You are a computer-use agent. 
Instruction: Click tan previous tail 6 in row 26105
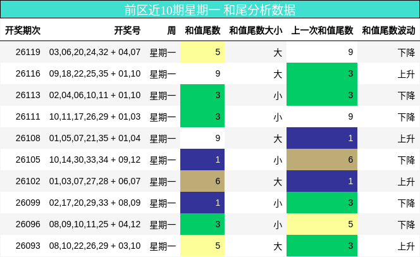coord(322,160)
